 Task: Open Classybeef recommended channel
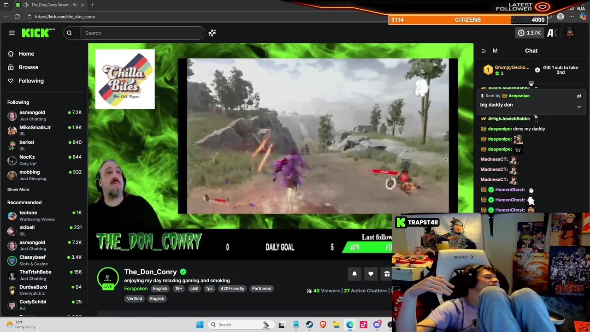click(44, 260)
